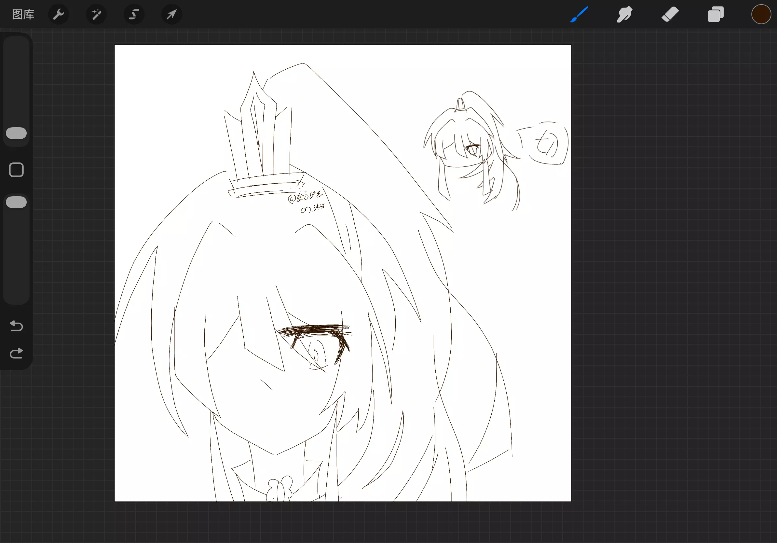Click the brush opacity slider handle

click(x=16, y=202)
